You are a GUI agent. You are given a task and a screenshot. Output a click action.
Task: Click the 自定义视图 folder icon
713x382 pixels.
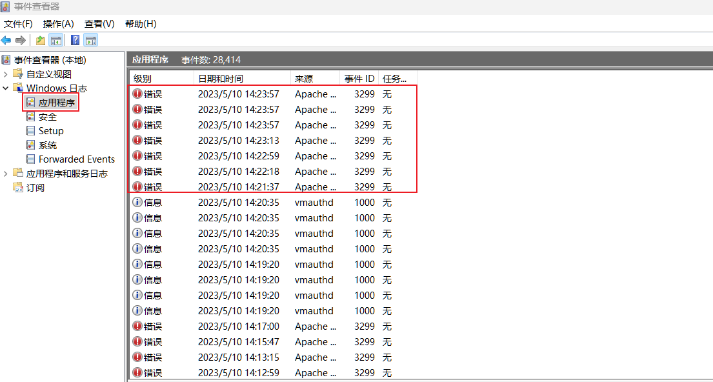click(17, 74)
